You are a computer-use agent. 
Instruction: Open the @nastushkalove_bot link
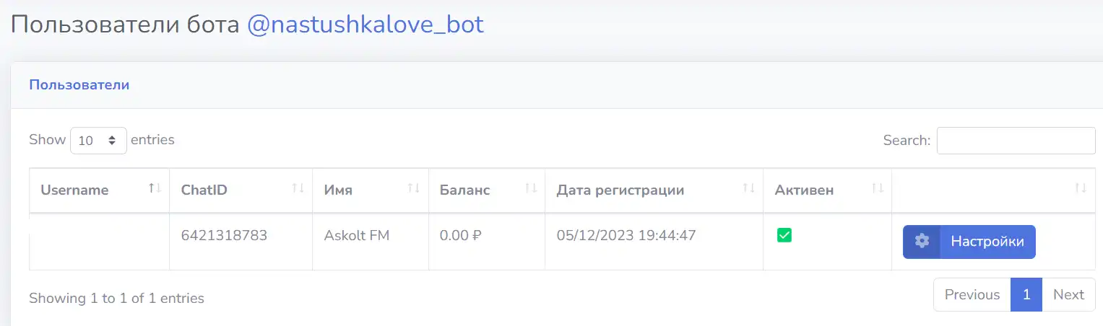pos(365,25)
